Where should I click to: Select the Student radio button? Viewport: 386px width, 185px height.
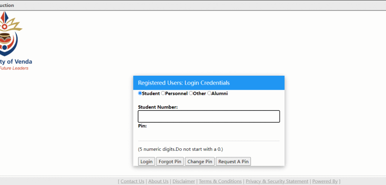140,93
